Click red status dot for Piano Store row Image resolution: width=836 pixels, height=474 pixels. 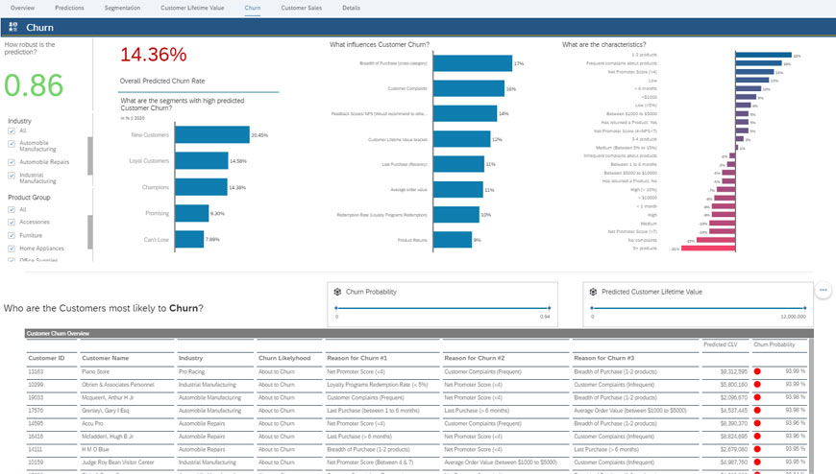[x=758, y=369]
